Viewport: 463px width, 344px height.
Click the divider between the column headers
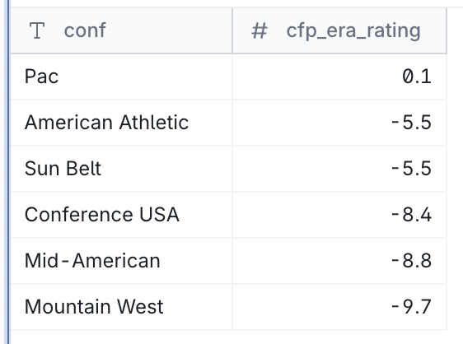[232, 30]
